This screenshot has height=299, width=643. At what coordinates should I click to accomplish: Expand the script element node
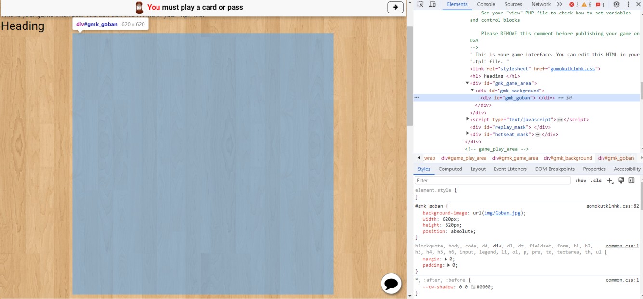pos(468,119)
